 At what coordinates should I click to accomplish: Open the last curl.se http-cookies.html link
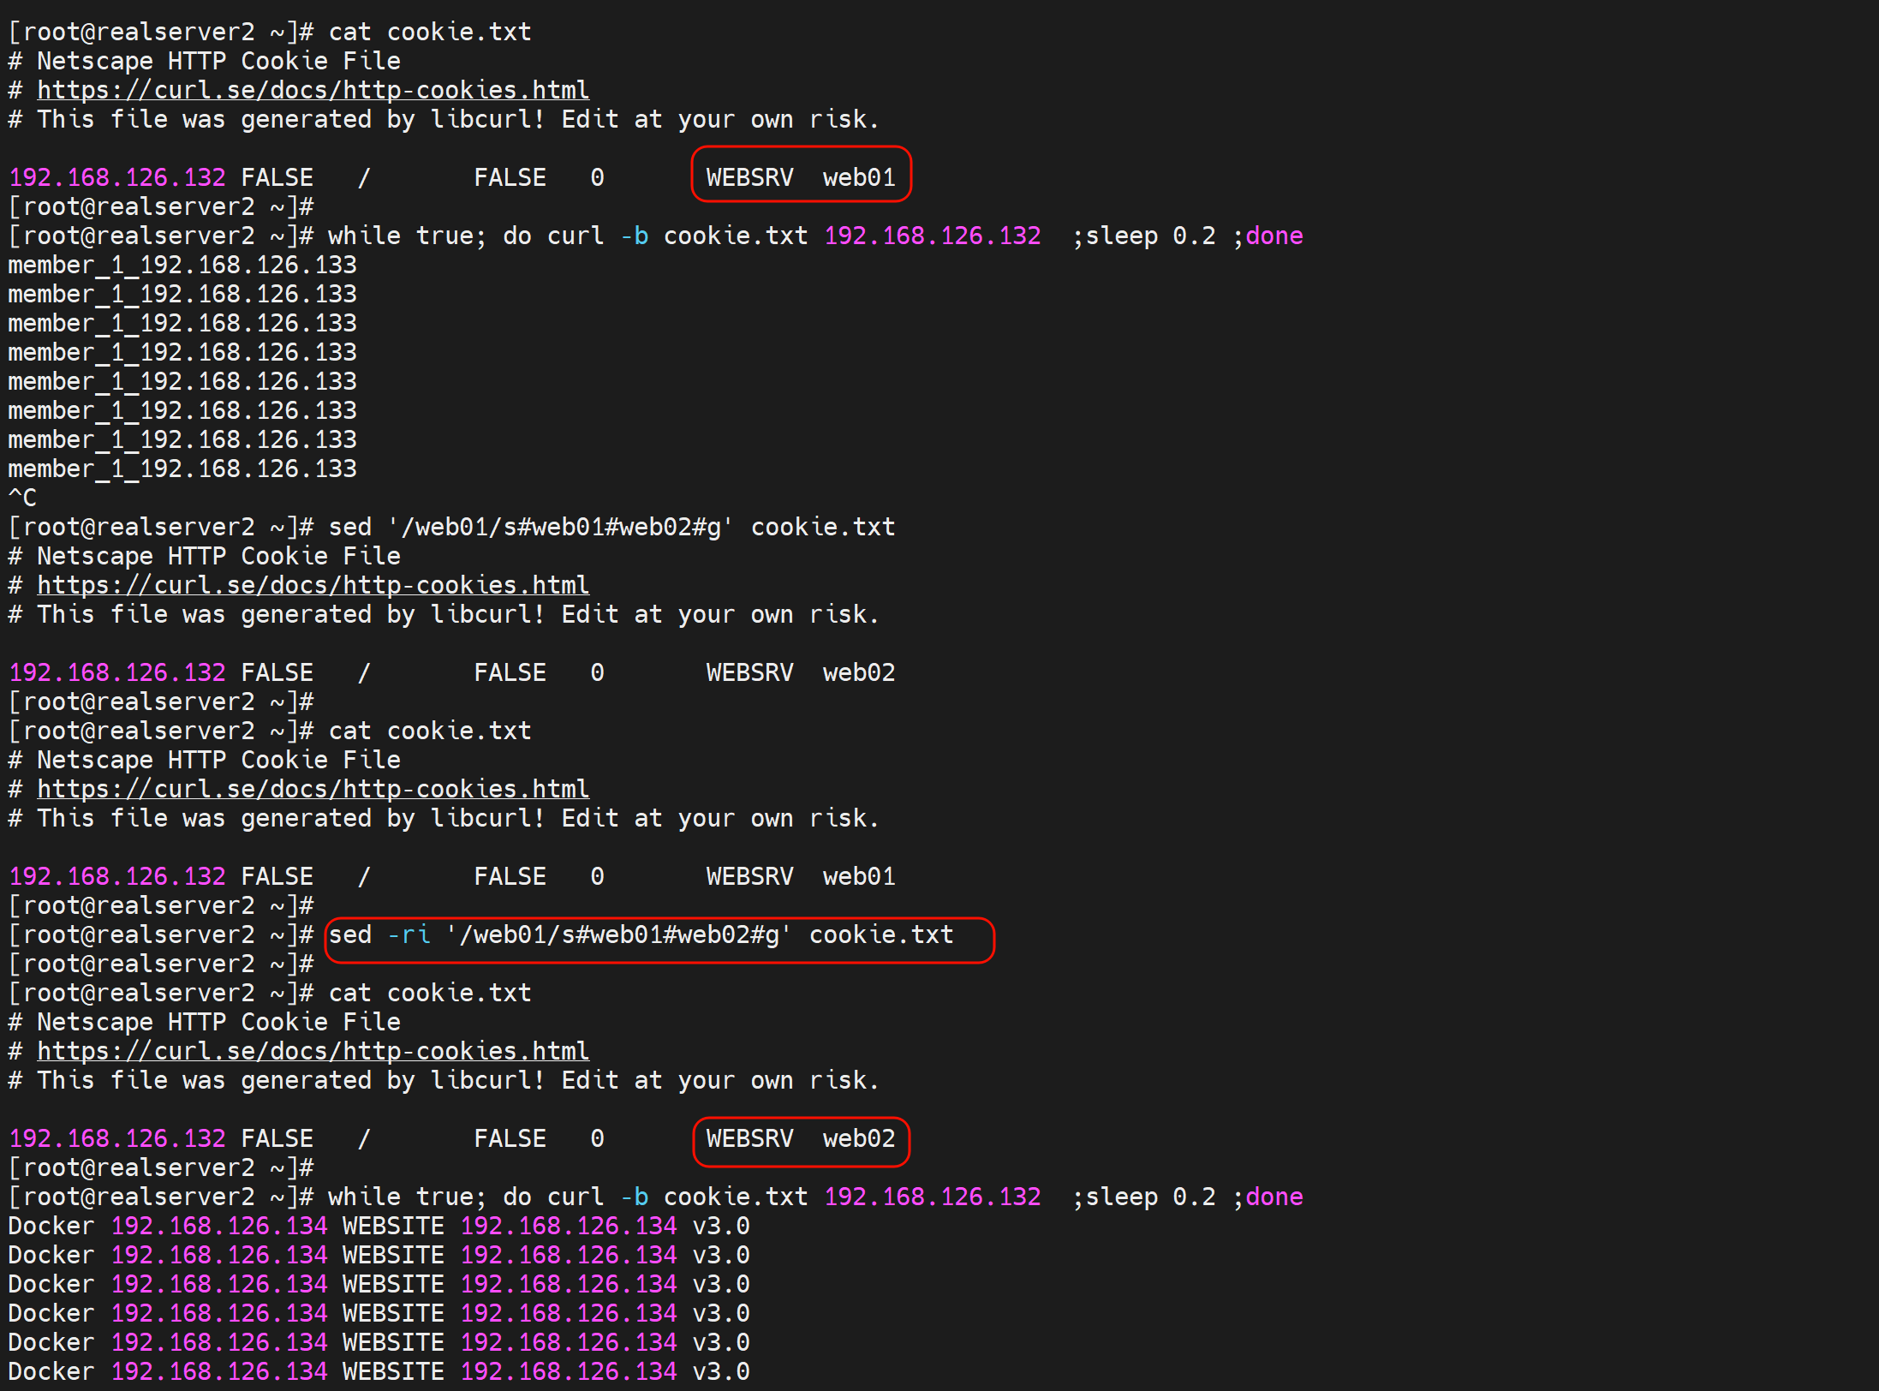point(313,1051)
